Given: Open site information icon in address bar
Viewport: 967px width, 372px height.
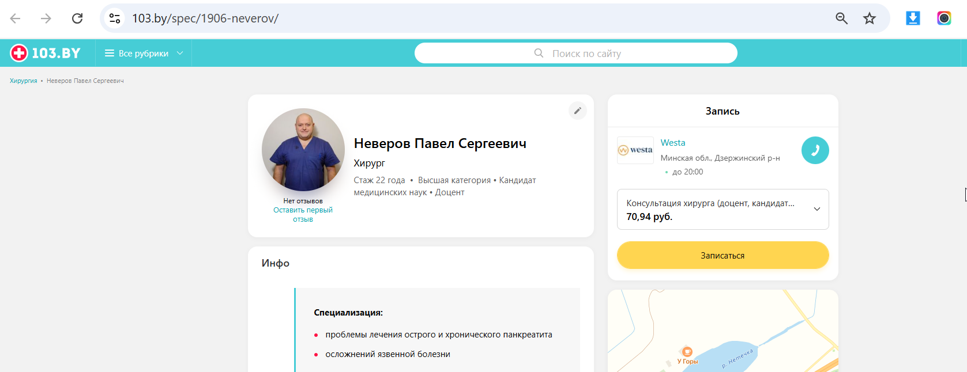Looking at the screenshot, I should click(x=115, y=18).
